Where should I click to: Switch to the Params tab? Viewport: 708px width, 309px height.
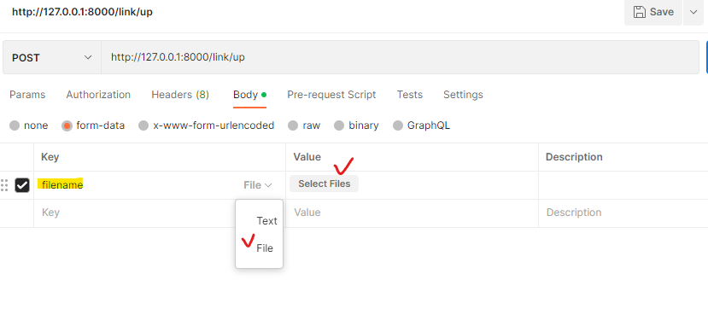coord(27,95)
